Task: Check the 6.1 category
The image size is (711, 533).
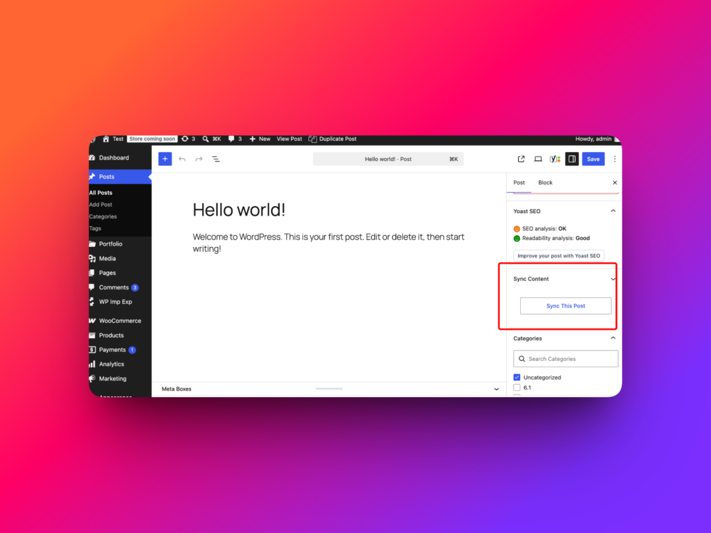Action: click(x=517, y=388)
